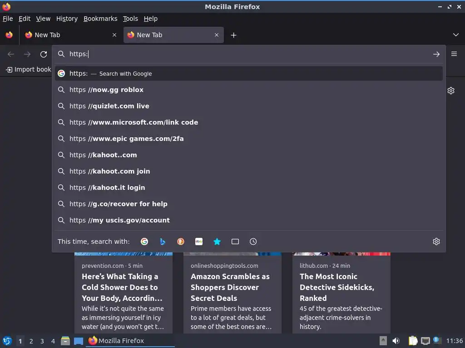Open the LXQt start menu icon
The image size is (465, 348).
pos(7,341)
